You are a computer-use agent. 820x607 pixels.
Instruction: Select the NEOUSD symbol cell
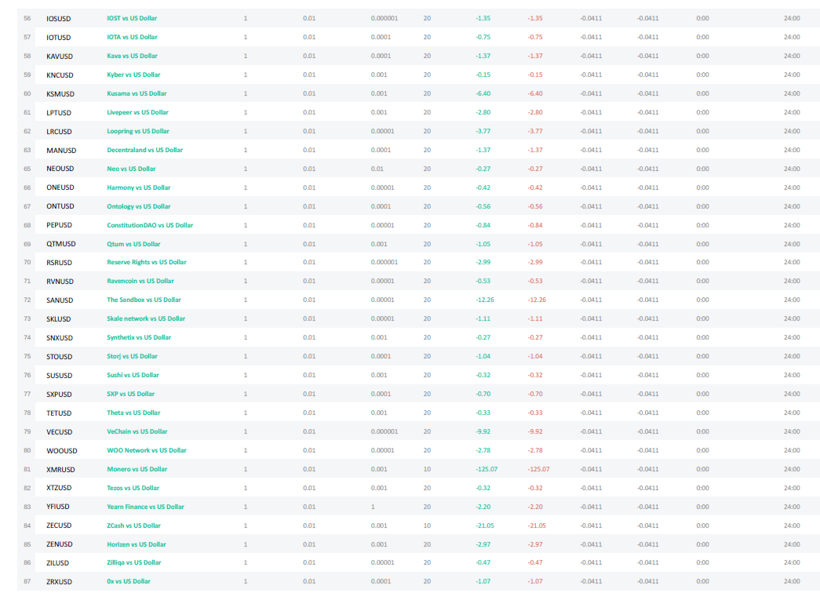(x=60, y=169)
